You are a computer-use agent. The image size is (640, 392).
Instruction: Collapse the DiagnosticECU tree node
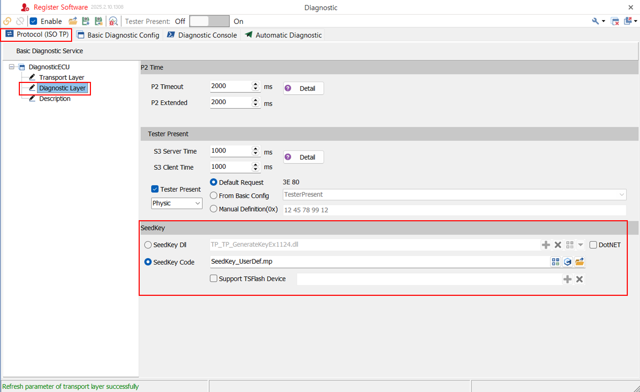11,67
